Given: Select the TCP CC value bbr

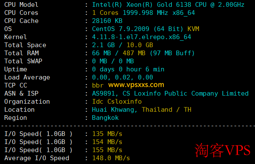Looking at the screenshot, I should [98, 85].
